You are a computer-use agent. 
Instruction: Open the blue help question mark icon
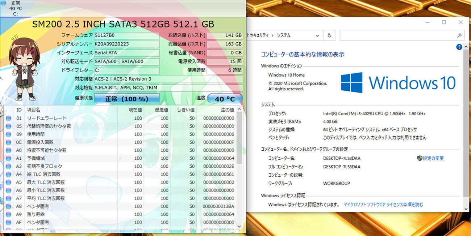click(x=459, y=47)
